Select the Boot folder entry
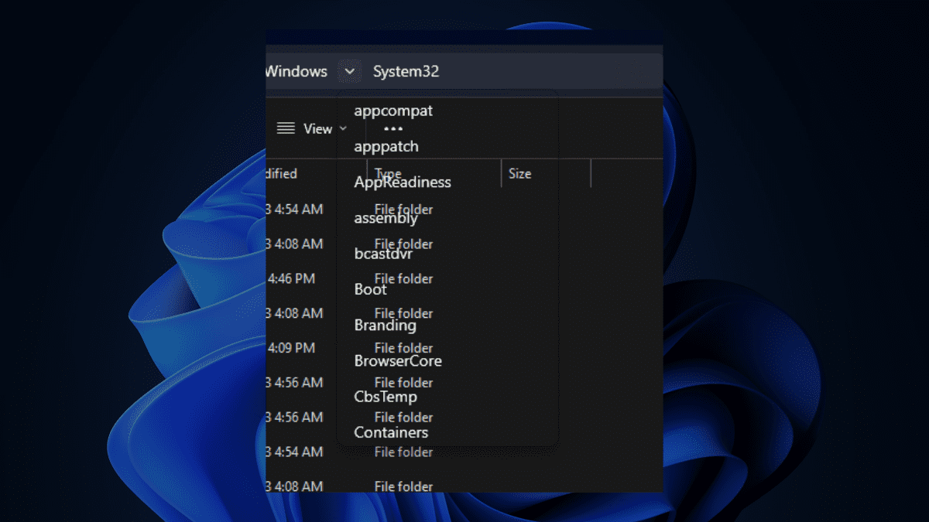This screenshot has height=522, width=929. pos(370,289)
